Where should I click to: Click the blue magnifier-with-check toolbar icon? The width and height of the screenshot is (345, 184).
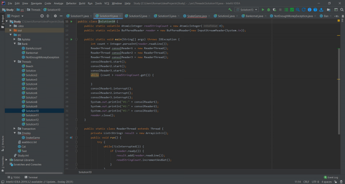tap(298, 10)
